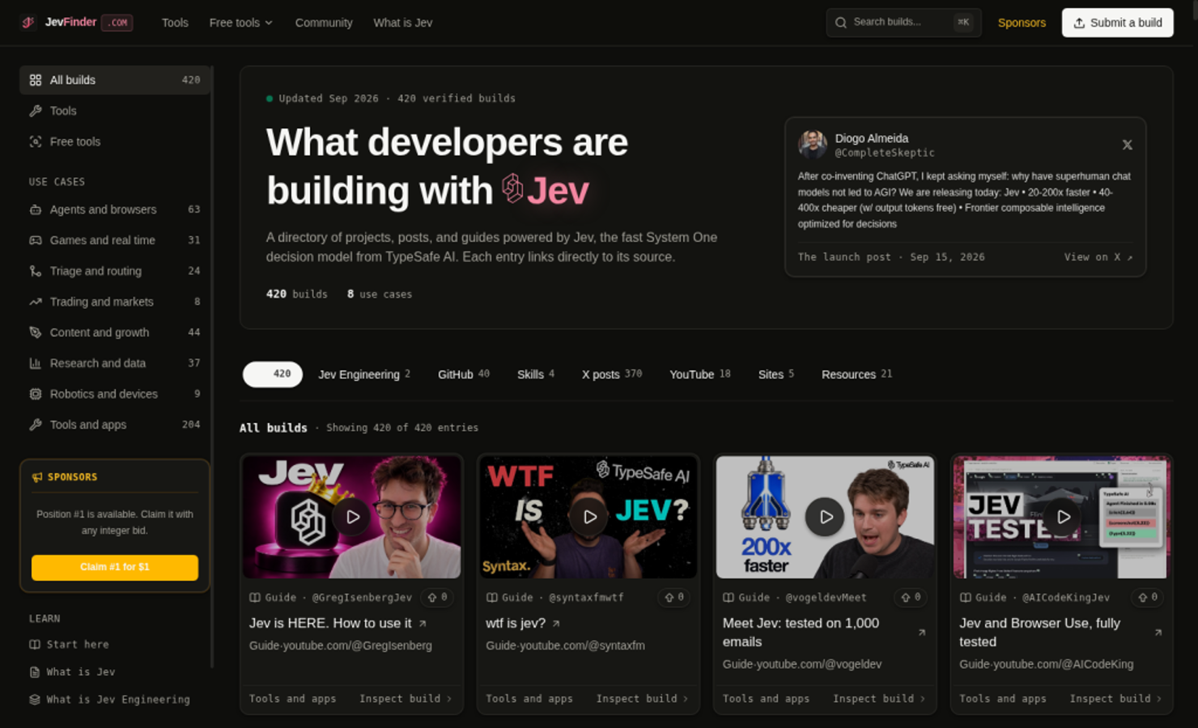Show the Sites tab
Viewport: 1198px width, 728px height.
(x=776, y=375)
